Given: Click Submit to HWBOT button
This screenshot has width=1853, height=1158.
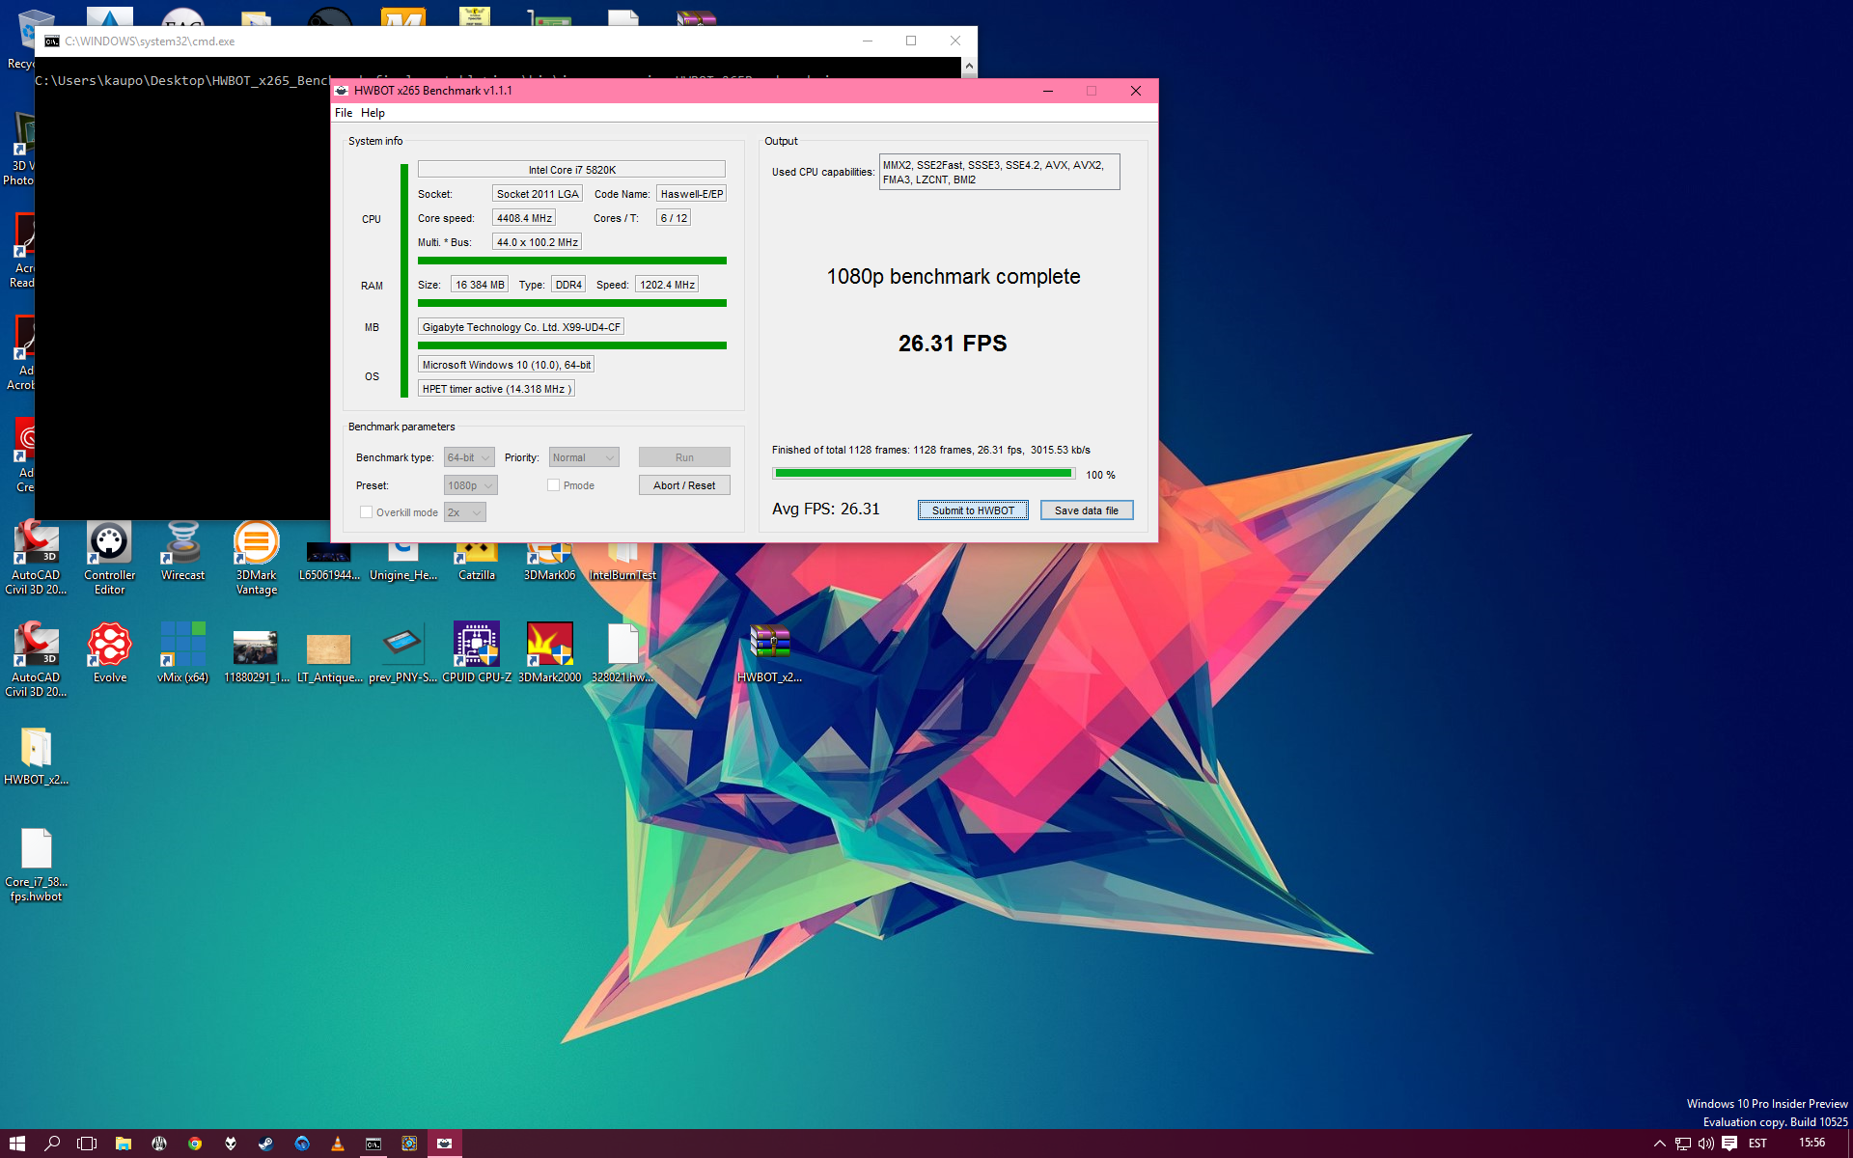Looking at the screenshot, I should (x=973, y=510).
